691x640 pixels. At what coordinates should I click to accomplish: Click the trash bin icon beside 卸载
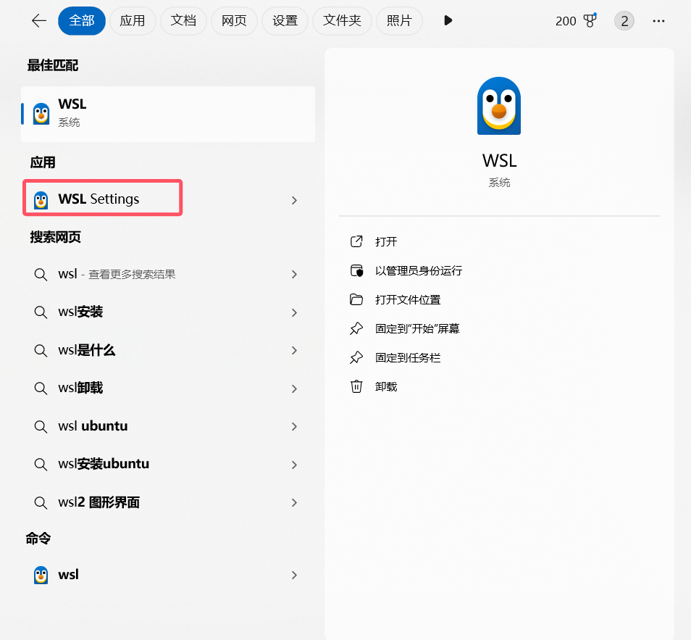pos(356,386)
